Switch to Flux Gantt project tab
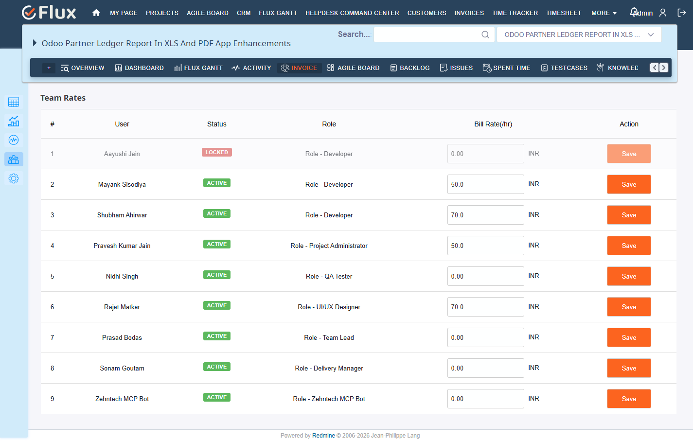Viewport: 693px width, 441px height. 198,68
